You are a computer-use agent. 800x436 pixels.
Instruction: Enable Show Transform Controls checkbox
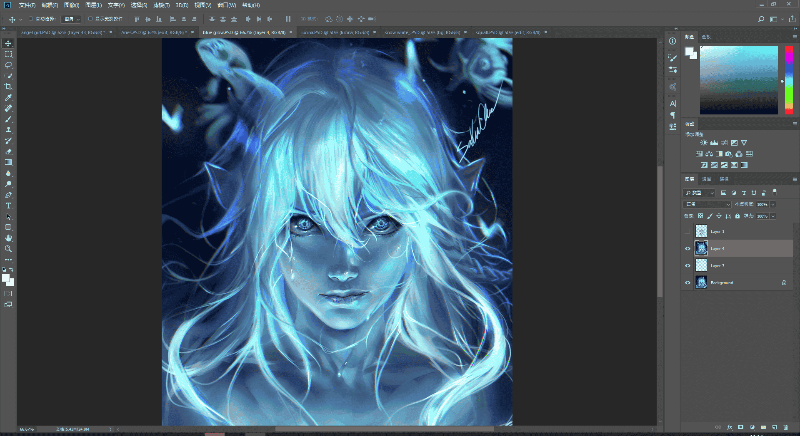click(x=90, y=19)
